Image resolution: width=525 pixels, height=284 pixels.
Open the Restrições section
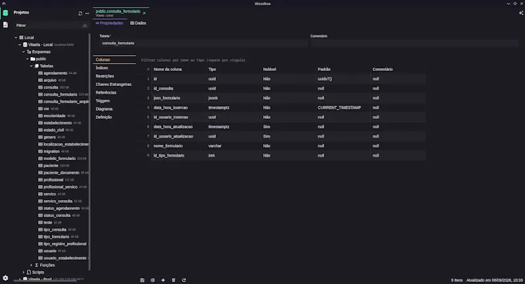114,76
